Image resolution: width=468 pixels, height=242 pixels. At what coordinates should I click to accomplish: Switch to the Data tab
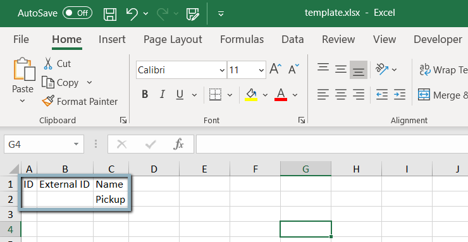[x=292, y=39]
